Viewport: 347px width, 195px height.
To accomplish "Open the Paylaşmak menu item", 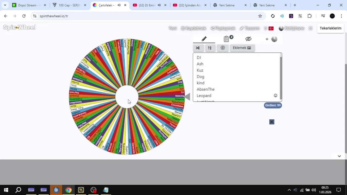I will click(x=223, y=28).
